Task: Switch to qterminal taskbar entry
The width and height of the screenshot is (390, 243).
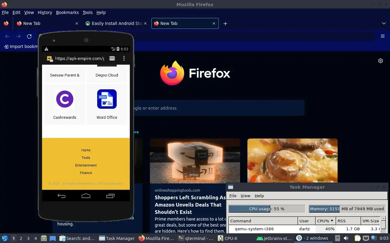Action: [x=196, y=238]
